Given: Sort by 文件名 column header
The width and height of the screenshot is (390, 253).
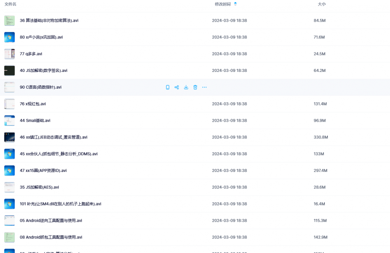Looking at the screenshot, I should click(10, 4).
